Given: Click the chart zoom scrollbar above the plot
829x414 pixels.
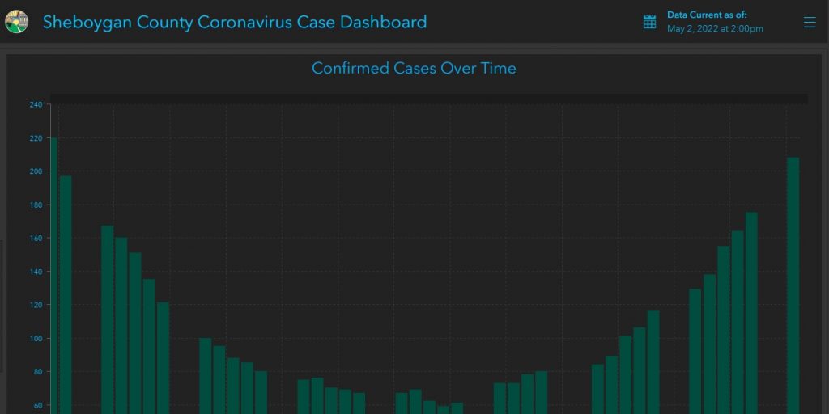Looking at the screenshot, I should coord(429,99).
